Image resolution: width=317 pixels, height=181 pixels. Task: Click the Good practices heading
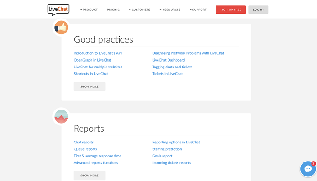click(x=103, y=40)
